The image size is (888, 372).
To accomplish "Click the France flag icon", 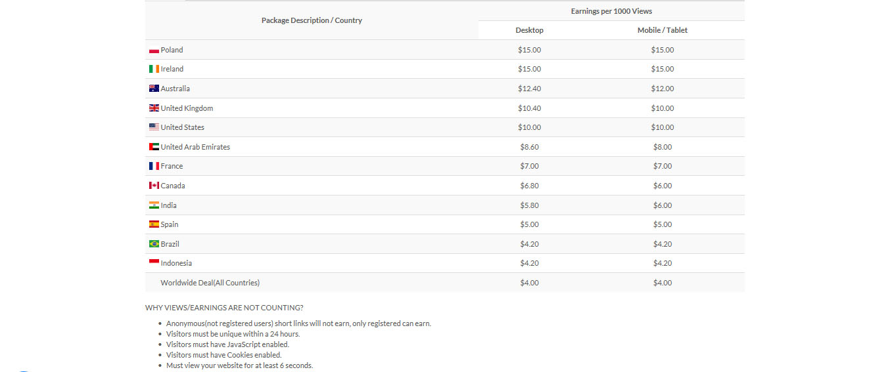I will pos(154,166).
